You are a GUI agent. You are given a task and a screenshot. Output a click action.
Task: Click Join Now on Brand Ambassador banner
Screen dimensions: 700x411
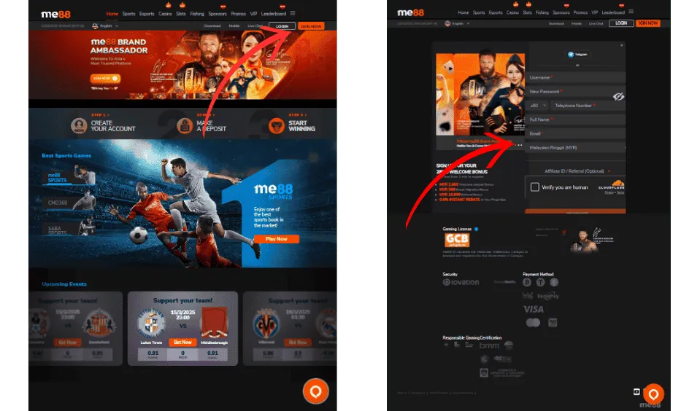[x=105, y=79]
